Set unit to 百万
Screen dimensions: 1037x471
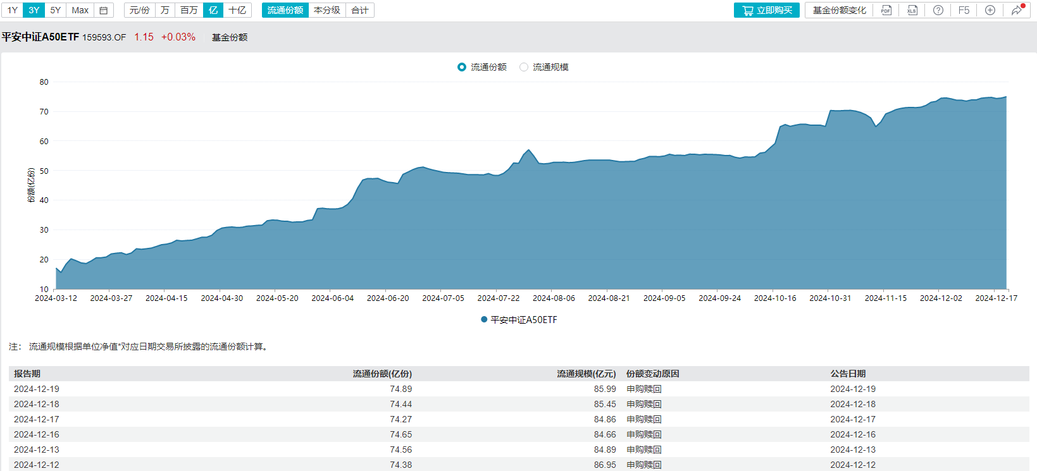point(189,10)
